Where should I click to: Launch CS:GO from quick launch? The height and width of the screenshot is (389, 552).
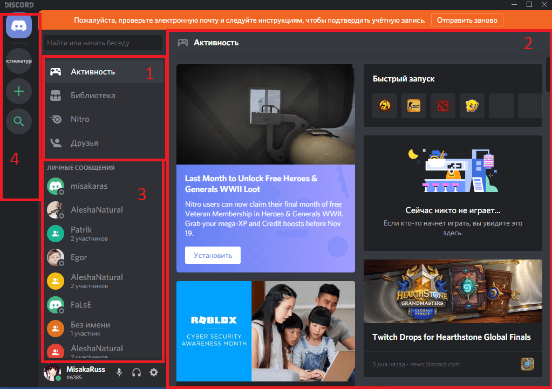(x=414, y=106)
